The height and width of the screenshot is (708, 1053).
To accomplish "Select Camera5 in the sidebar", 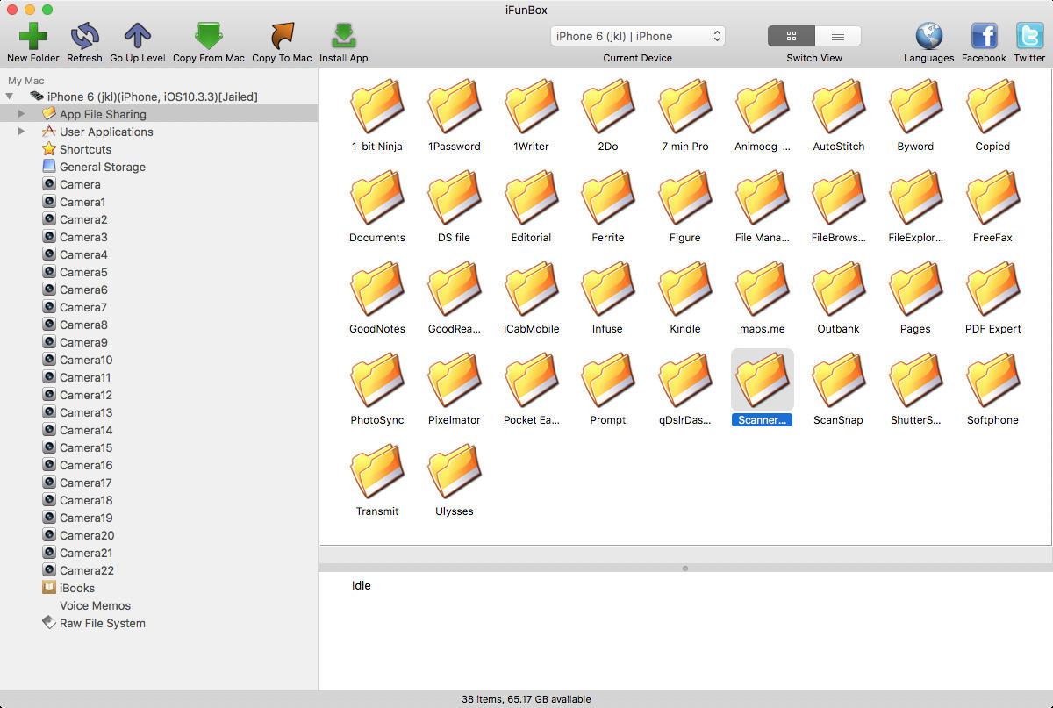I will pos(83,272).
